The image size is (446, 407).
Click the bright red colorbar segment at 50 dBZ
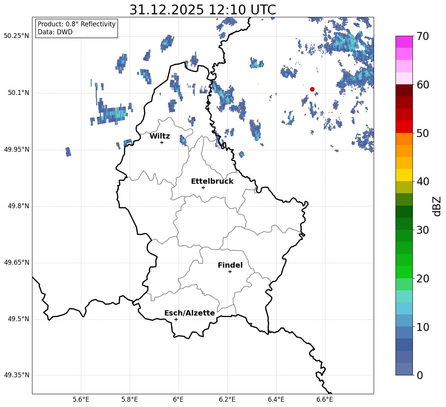[404, 127]
